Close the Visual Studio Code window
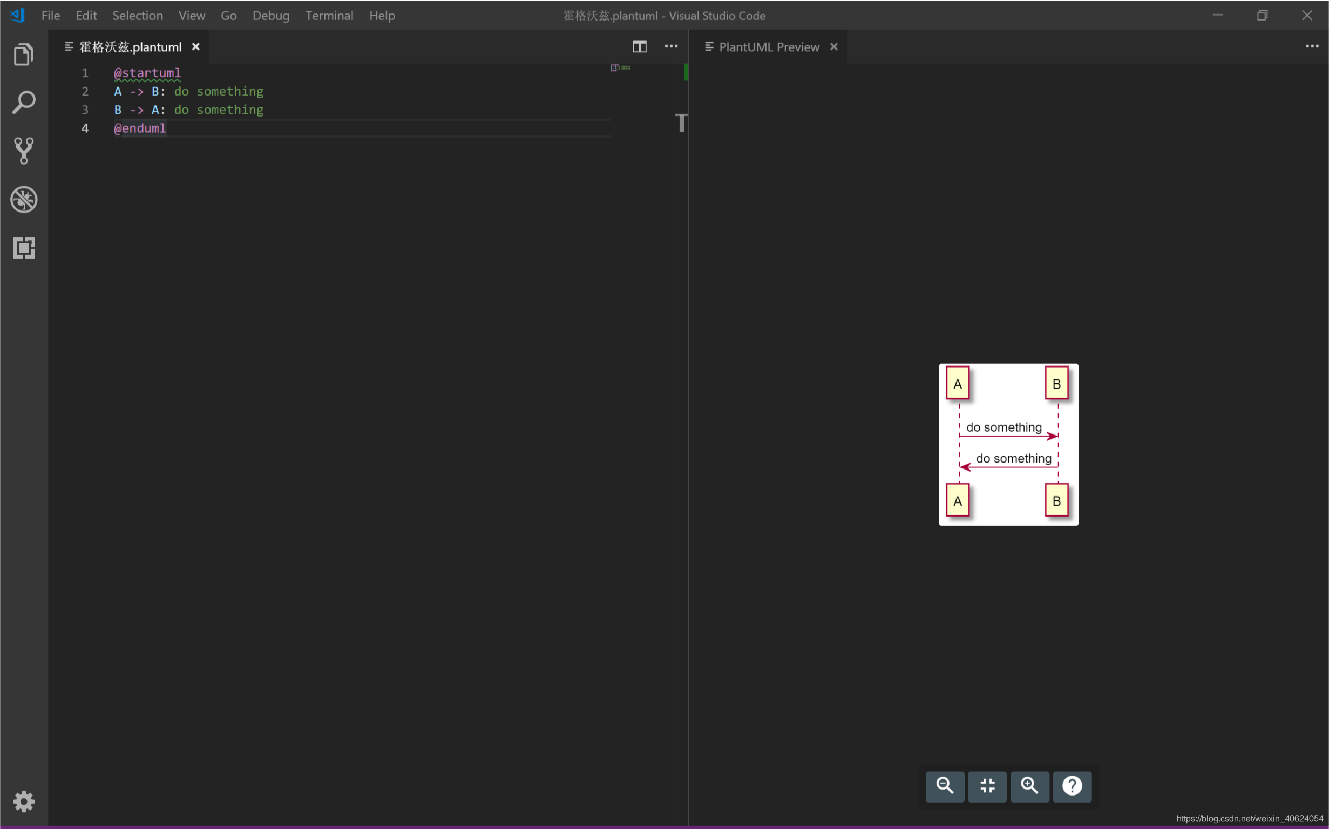Screen dimensions: 1329x829 click(1306, 15)
